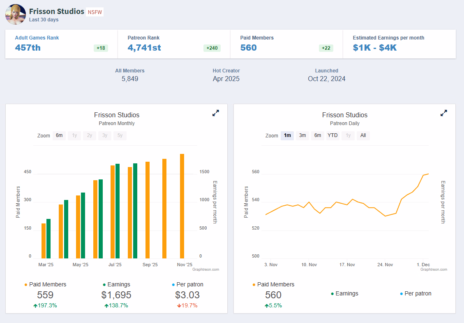Image resolution: width=464 pixels, height=323 pixels.
Task: Click the Frisson Studios avatar image
Action: coord(15,14)
